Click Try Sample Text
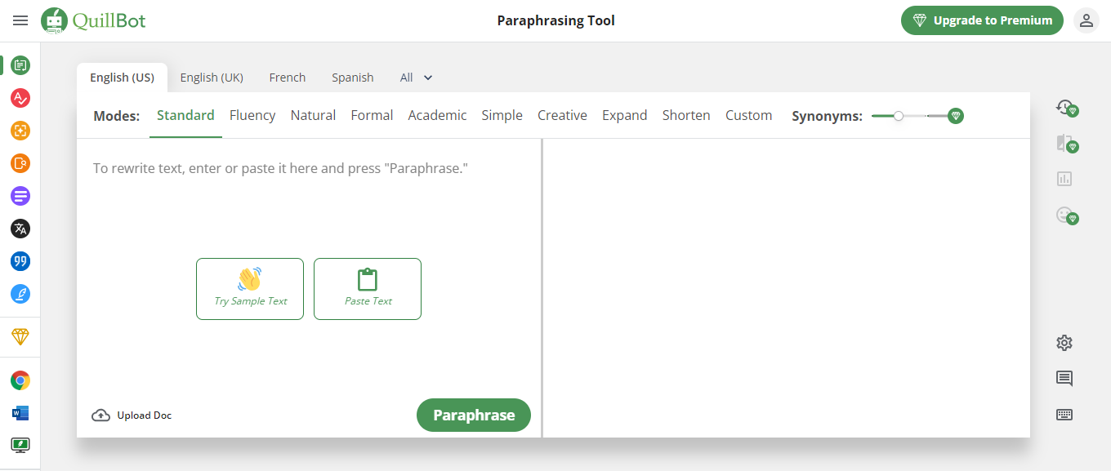This screenshot has height=471, width=1111. [x=249, y=289]
